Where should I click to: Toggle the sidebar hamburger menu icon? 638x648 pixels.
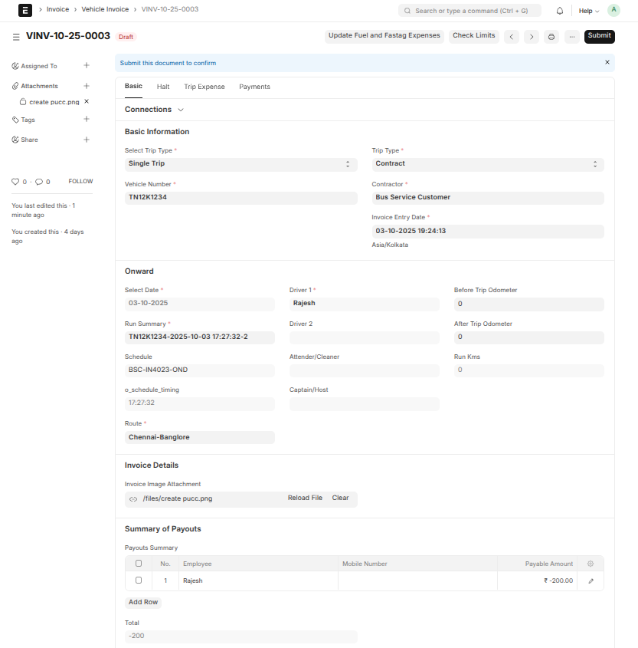[x=16, y=37]
